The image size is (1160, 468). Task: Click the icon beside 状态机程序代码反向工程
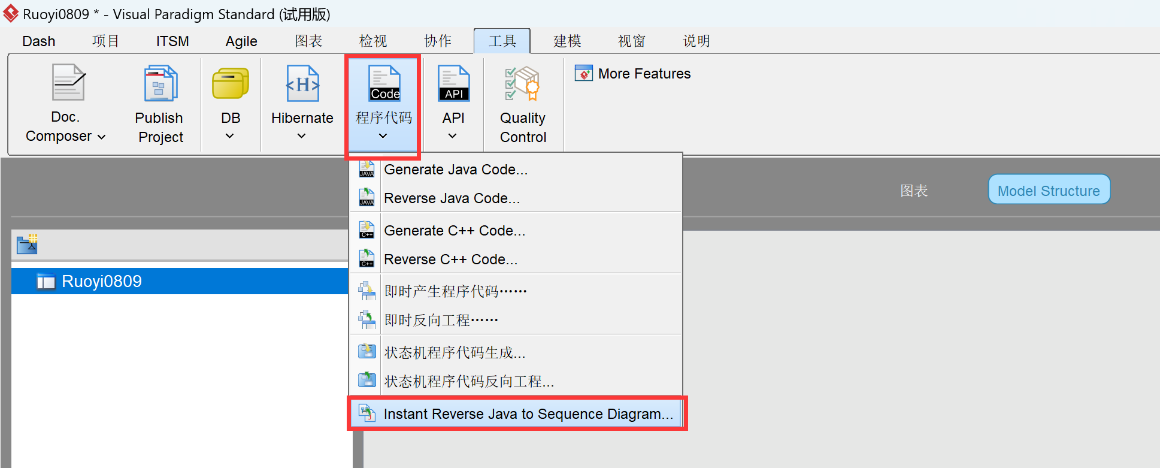(367, 381)
